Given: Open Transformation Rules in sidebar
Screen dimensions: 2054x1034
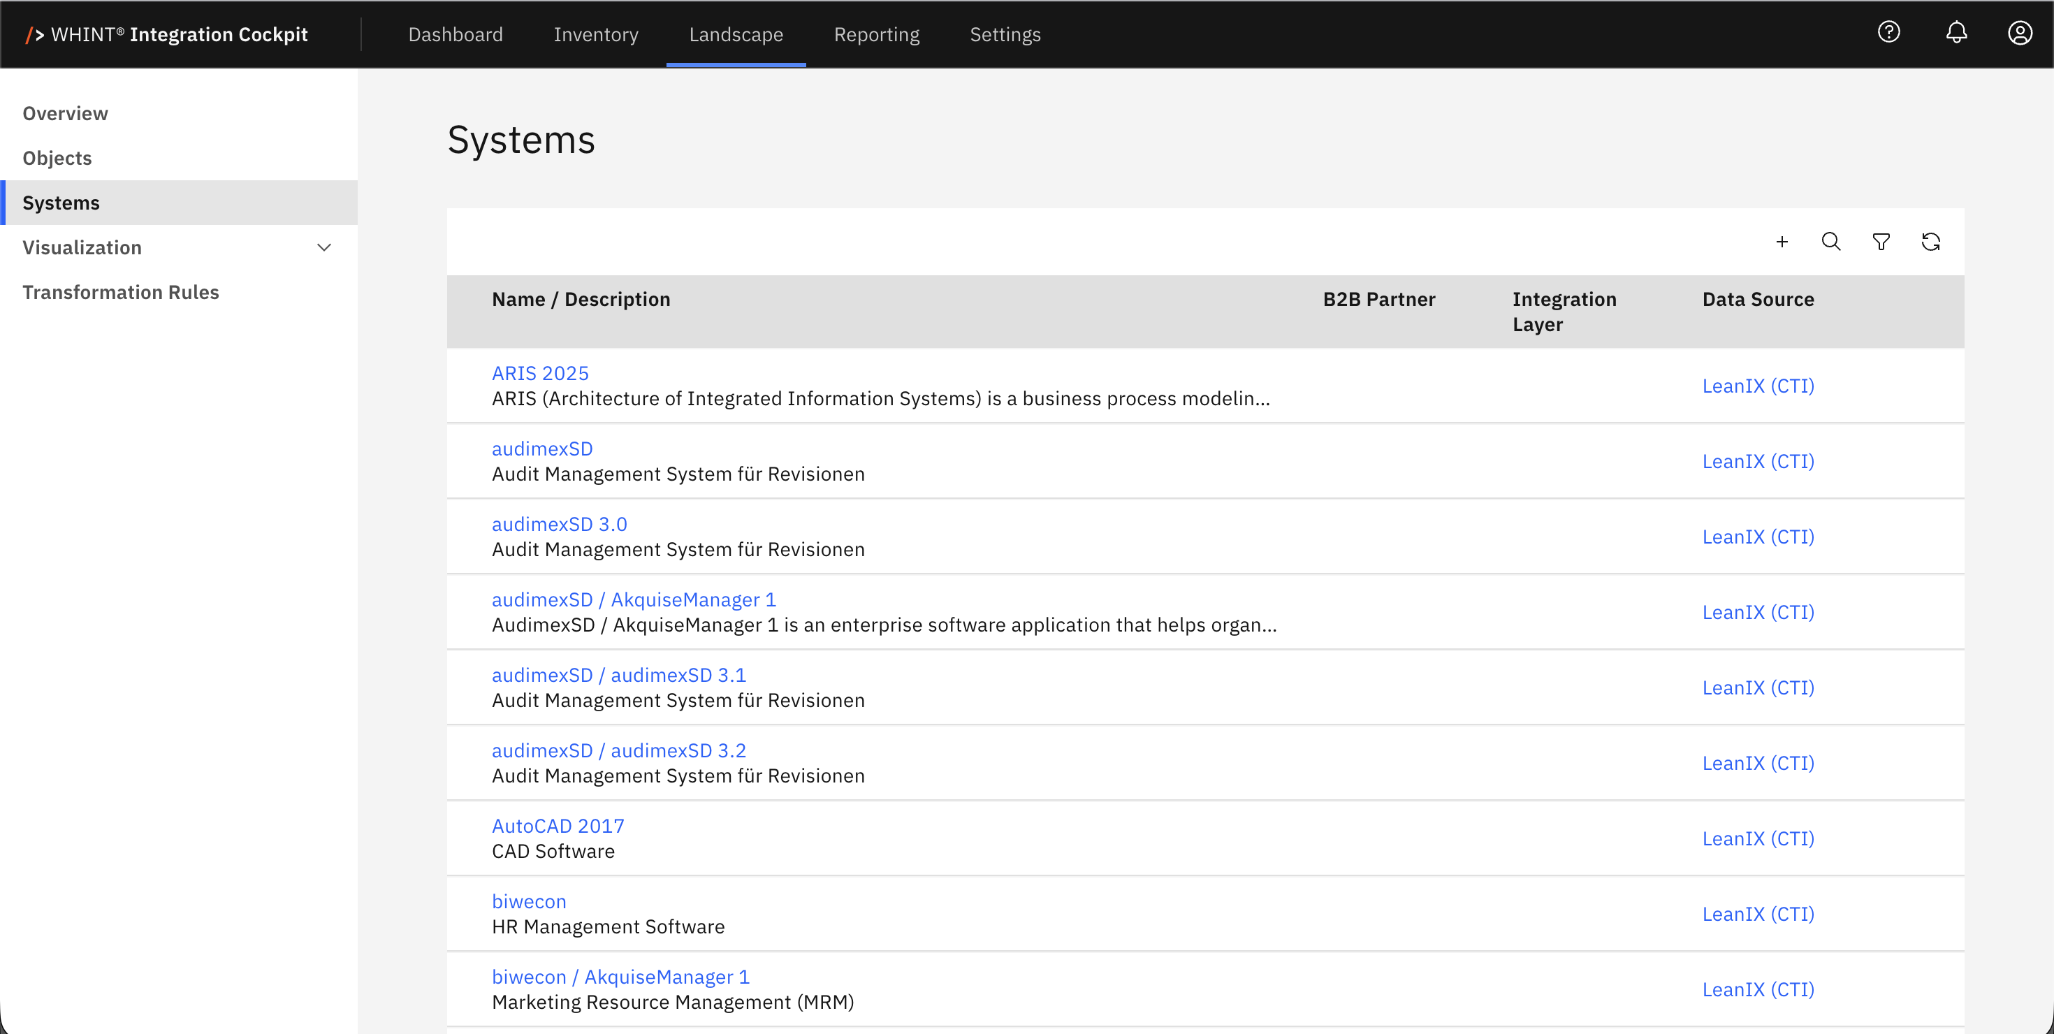Looking at the screenshot, I should (x=120, y=292).
